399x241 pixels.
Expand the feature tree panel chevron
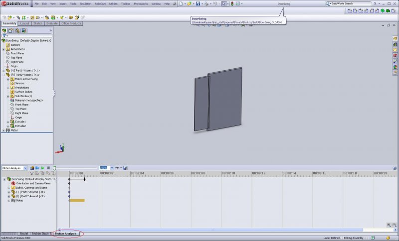coord(50,30)
